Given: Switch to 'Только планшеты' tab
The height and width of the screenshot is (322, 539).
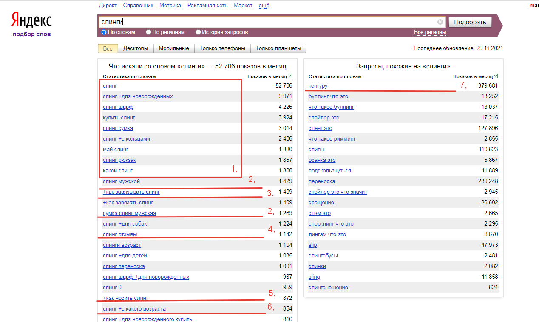Looking at the screenshot, I should pos(278,48).
